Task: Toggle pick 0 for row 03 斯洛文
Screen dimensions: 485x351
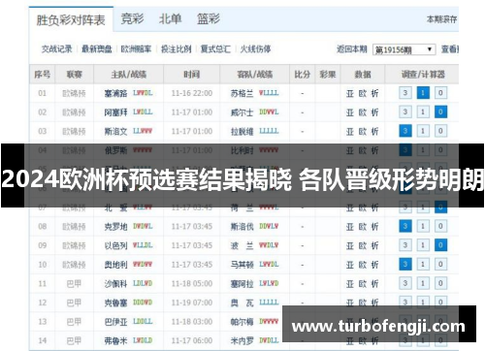Action: tap(440, 131)
